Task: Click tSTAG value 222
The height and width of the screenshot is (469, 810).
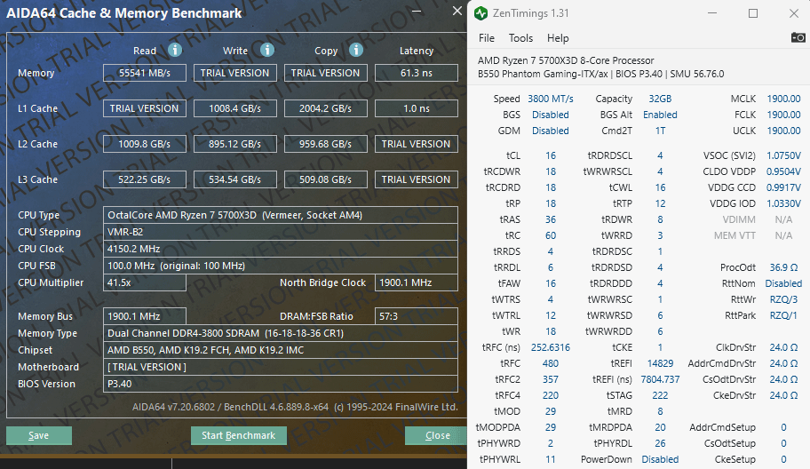Action: 660,395
